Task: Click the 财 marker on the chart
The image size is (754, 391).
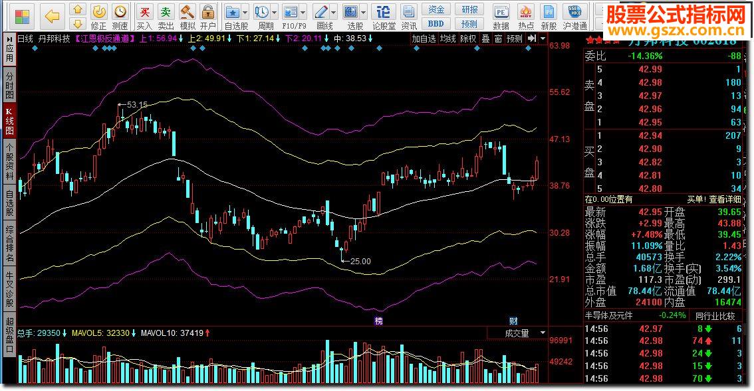Action: 513,321
